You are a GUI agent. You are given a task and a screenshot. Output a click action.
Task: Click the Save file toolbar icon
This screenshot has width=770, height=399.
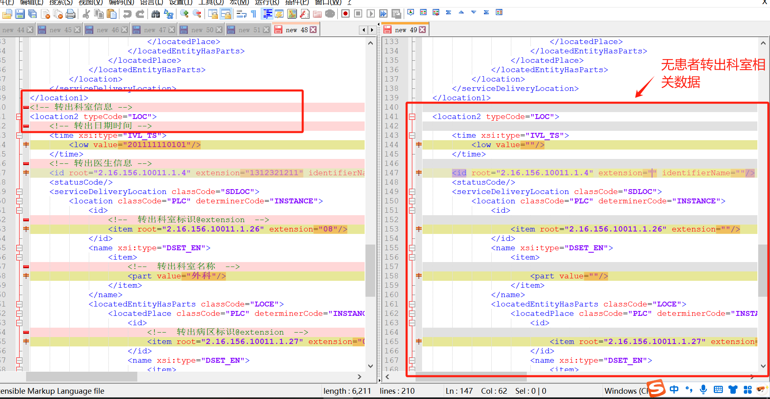point(20,14)
